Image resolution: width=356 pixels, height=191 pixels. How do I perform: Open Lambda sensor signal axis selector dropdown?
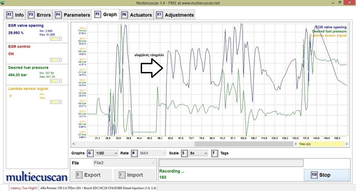click(x=55, y=102)
